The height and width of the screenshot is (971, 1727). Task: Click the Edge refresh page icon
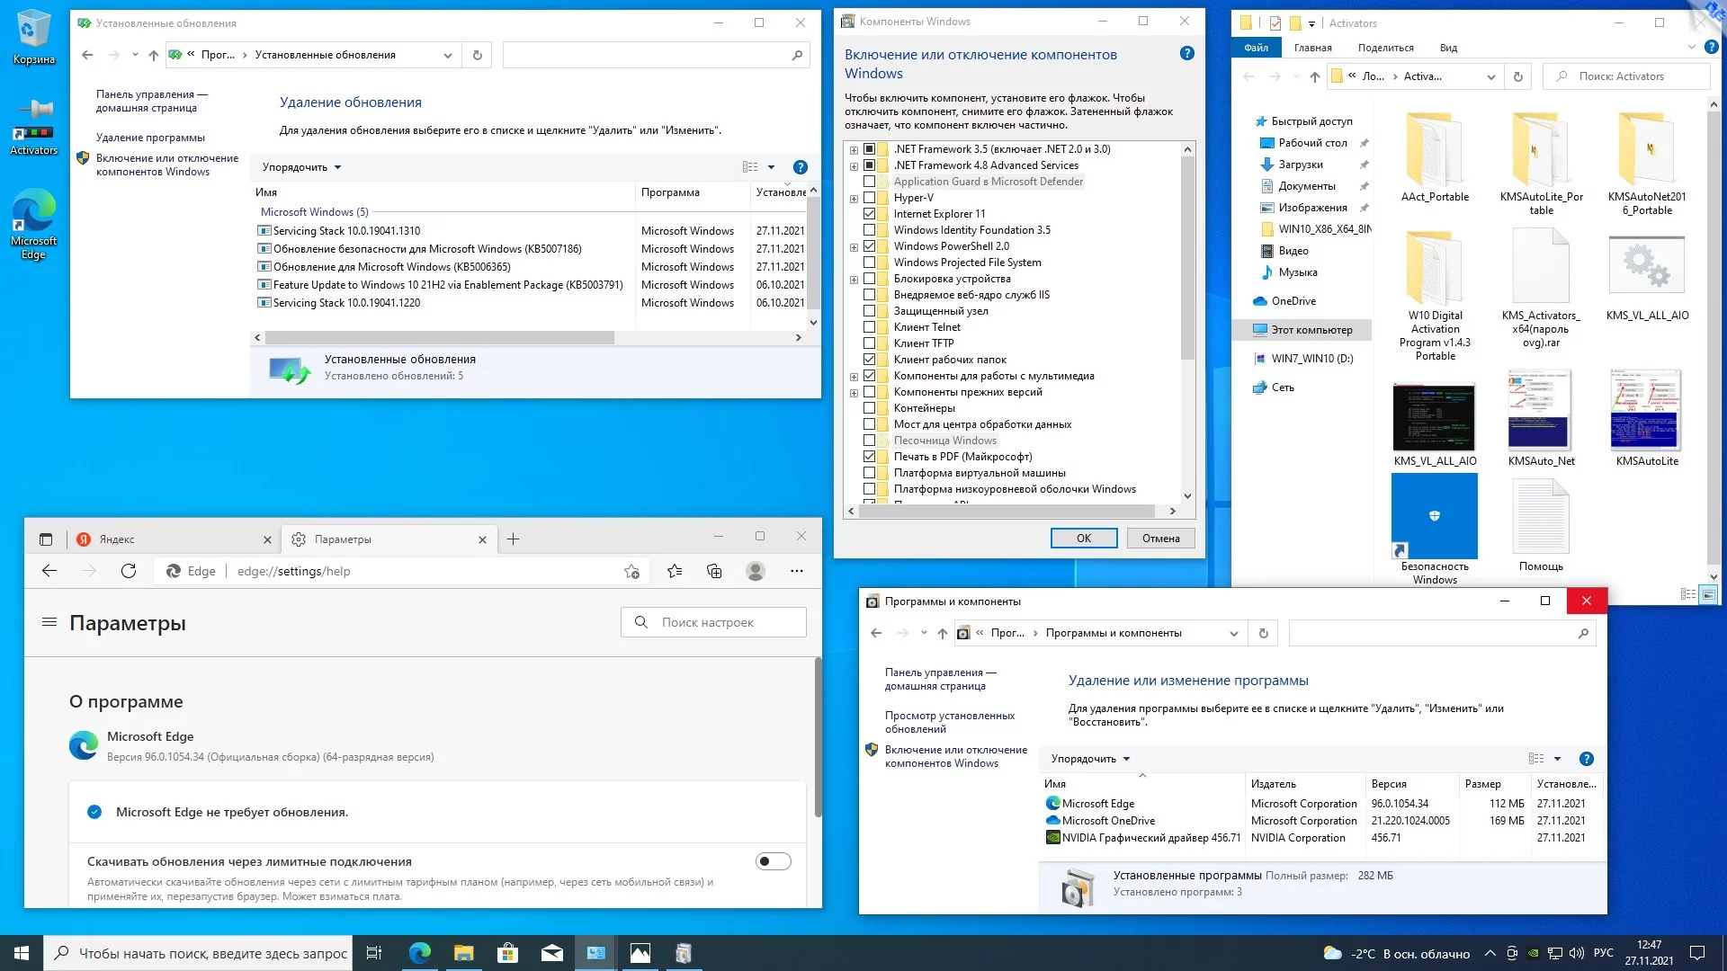coord(129,571)
